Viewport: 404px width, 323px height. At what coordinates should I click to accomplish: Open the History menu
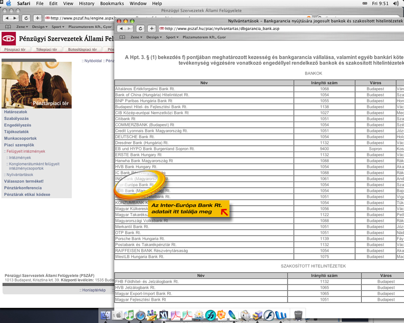pyautogui.click(x=87, y=4)
